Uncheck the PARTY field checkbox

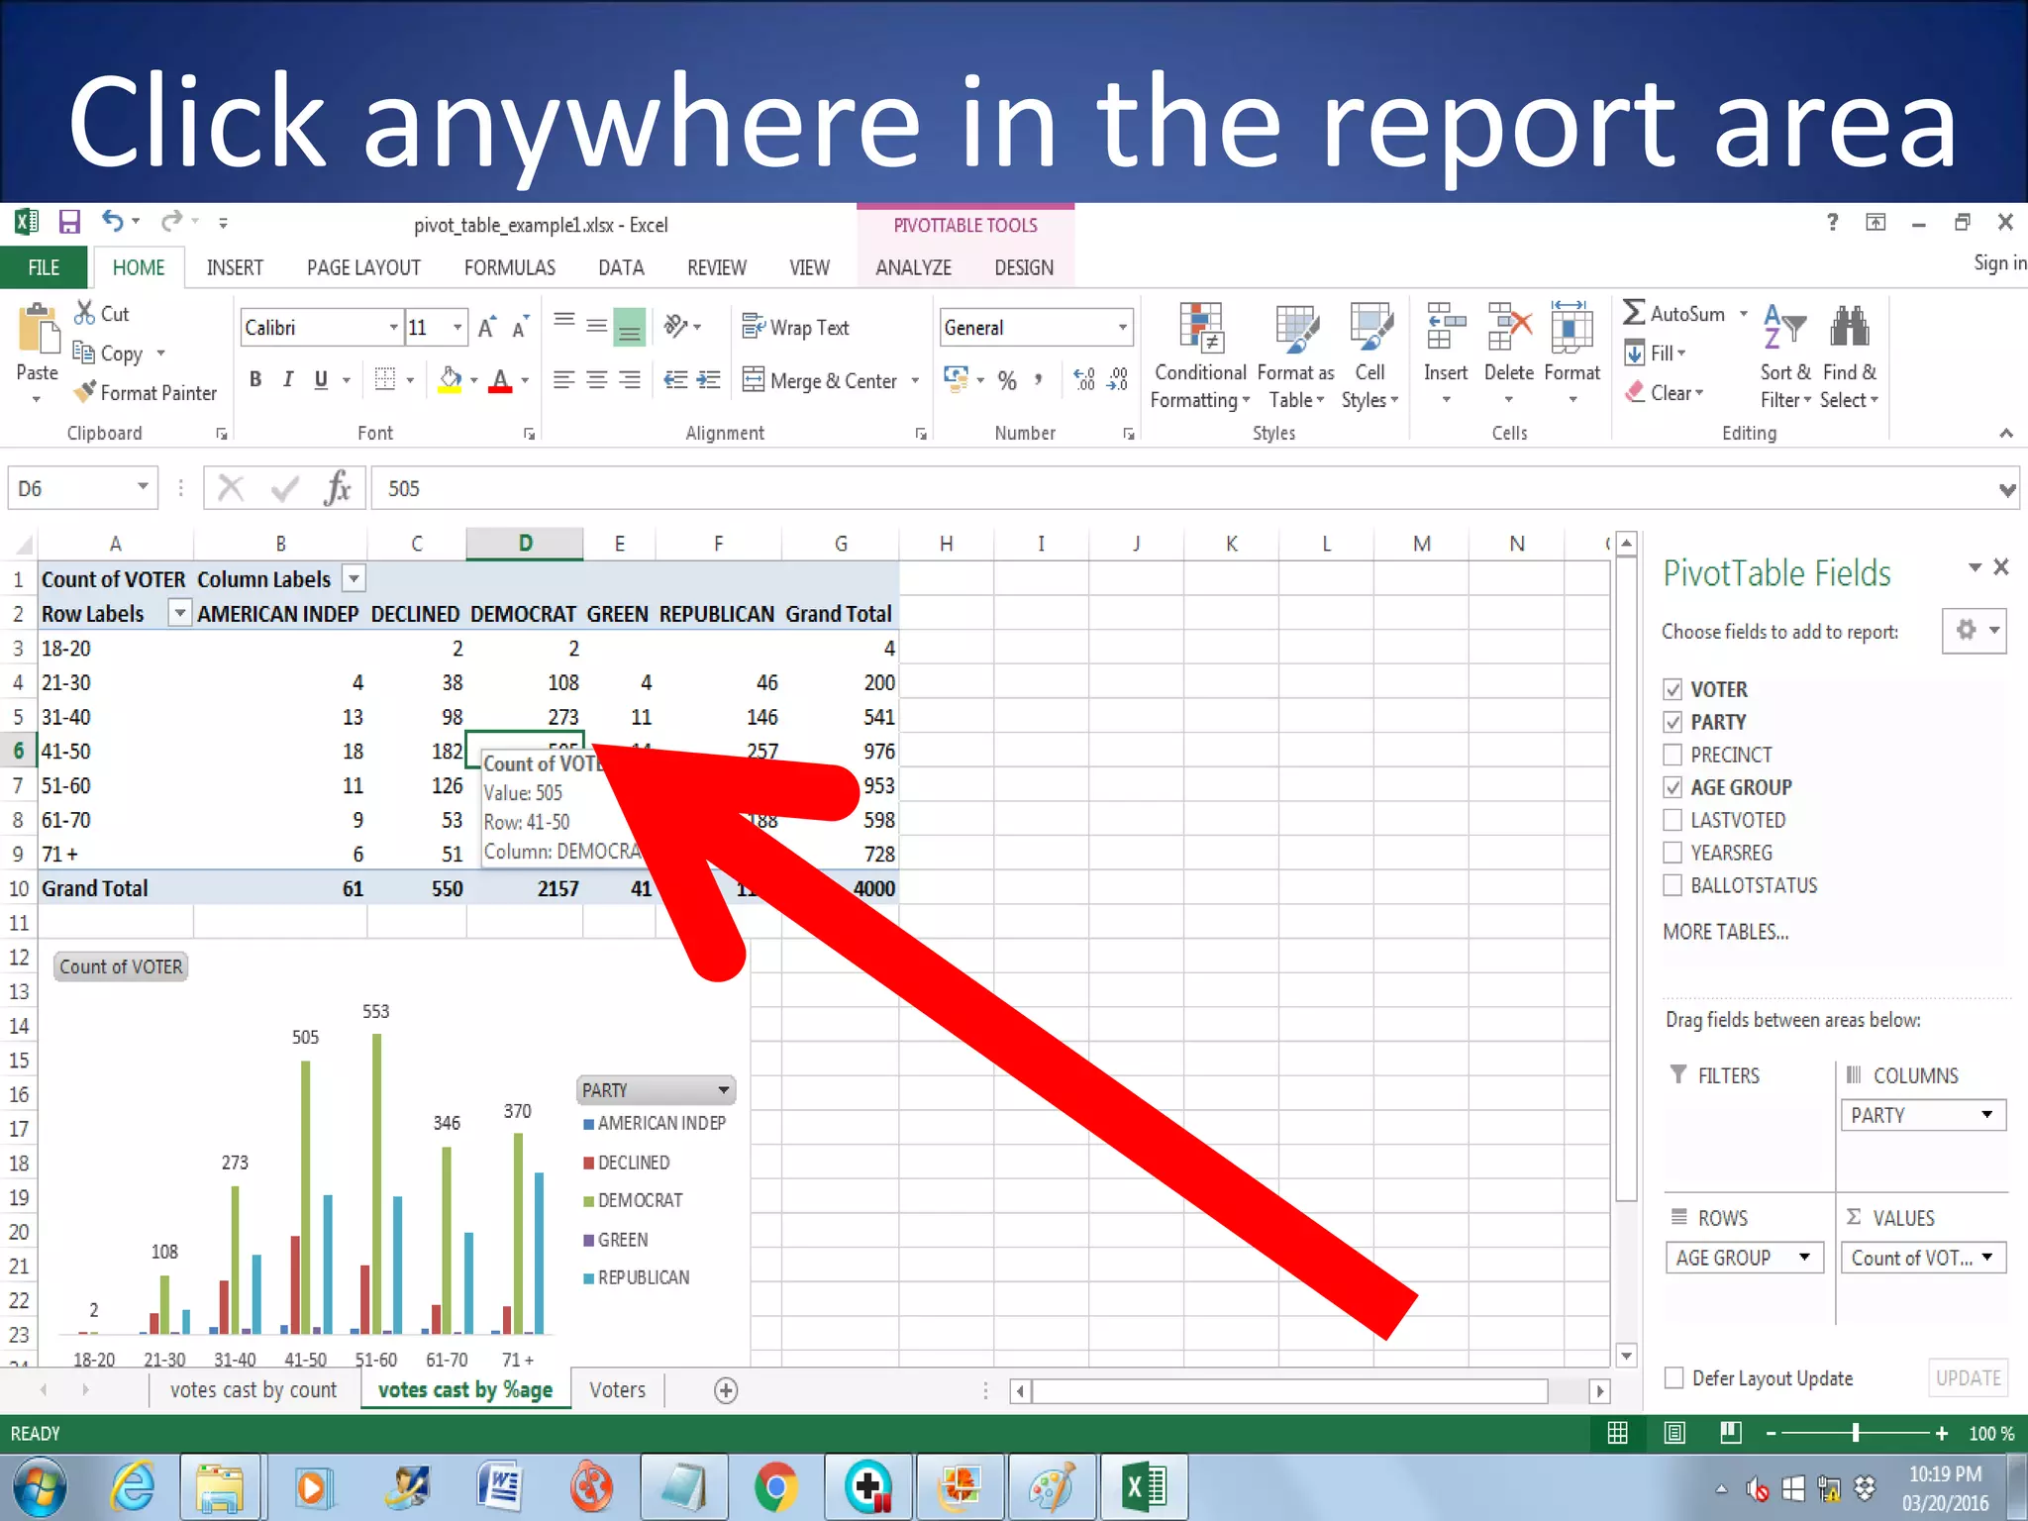(1673, 722)
